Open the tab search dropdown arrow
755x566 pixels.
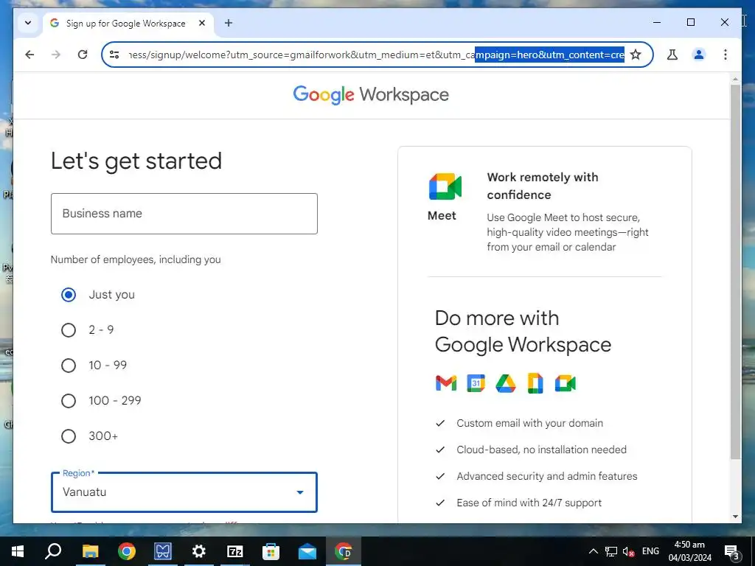(28, 23)
